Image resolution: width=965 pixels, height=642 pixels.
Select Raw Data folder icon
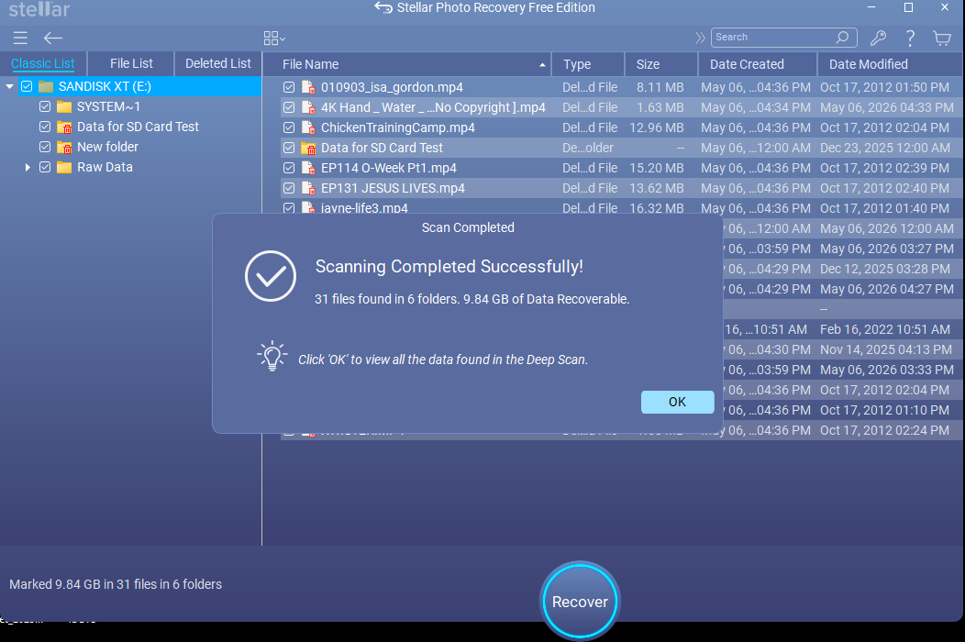click(x=64, y=168)
